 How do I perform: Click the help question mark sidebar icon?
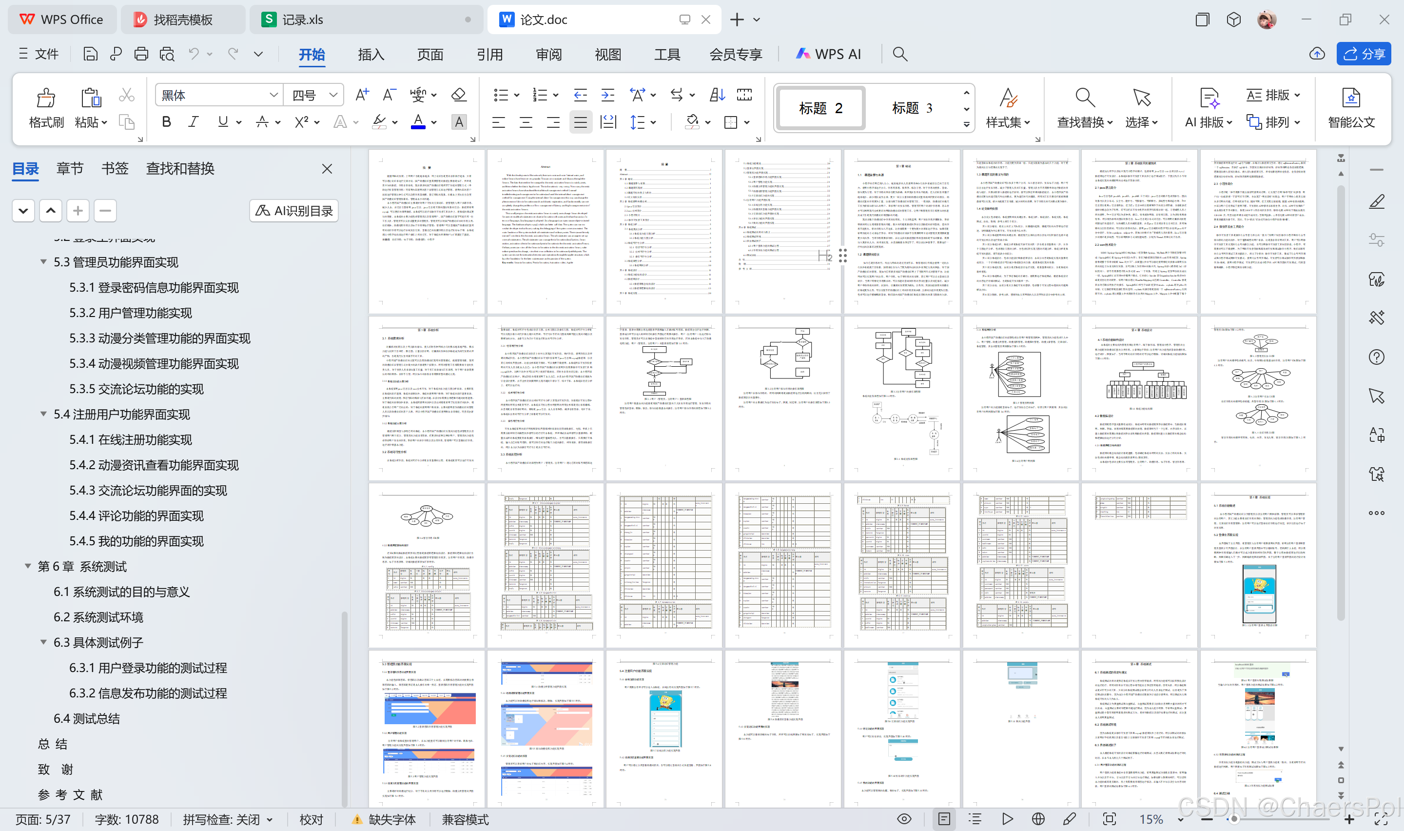click(x=1377, y=356)
